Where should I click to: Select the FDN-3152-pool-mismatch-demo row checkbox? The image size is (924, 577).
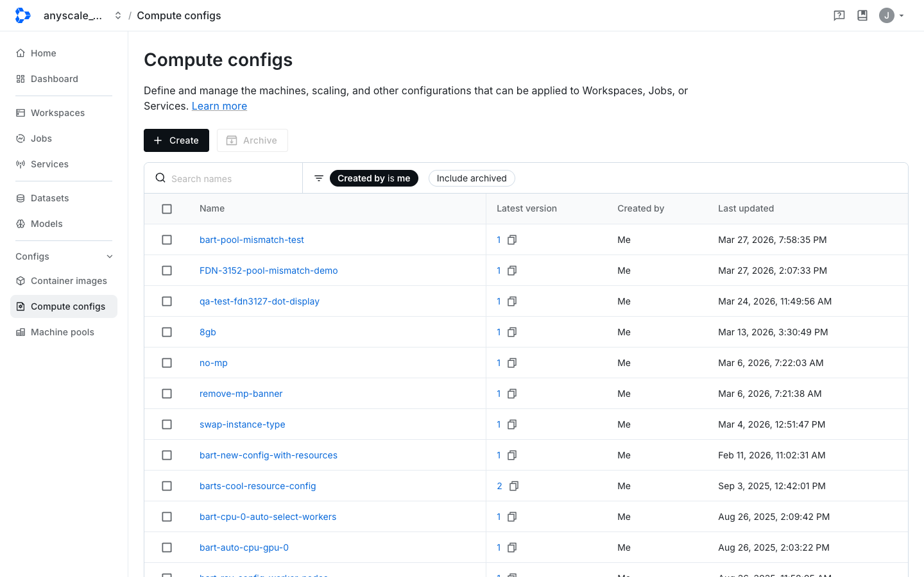point(167,271)
